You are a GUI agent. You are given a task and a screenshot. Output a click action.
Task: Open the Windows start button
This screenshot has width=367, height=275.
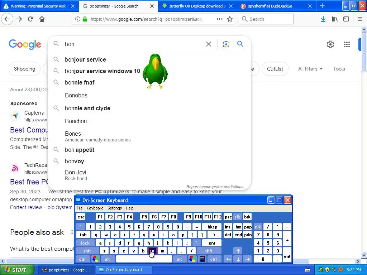coord(17,270)
